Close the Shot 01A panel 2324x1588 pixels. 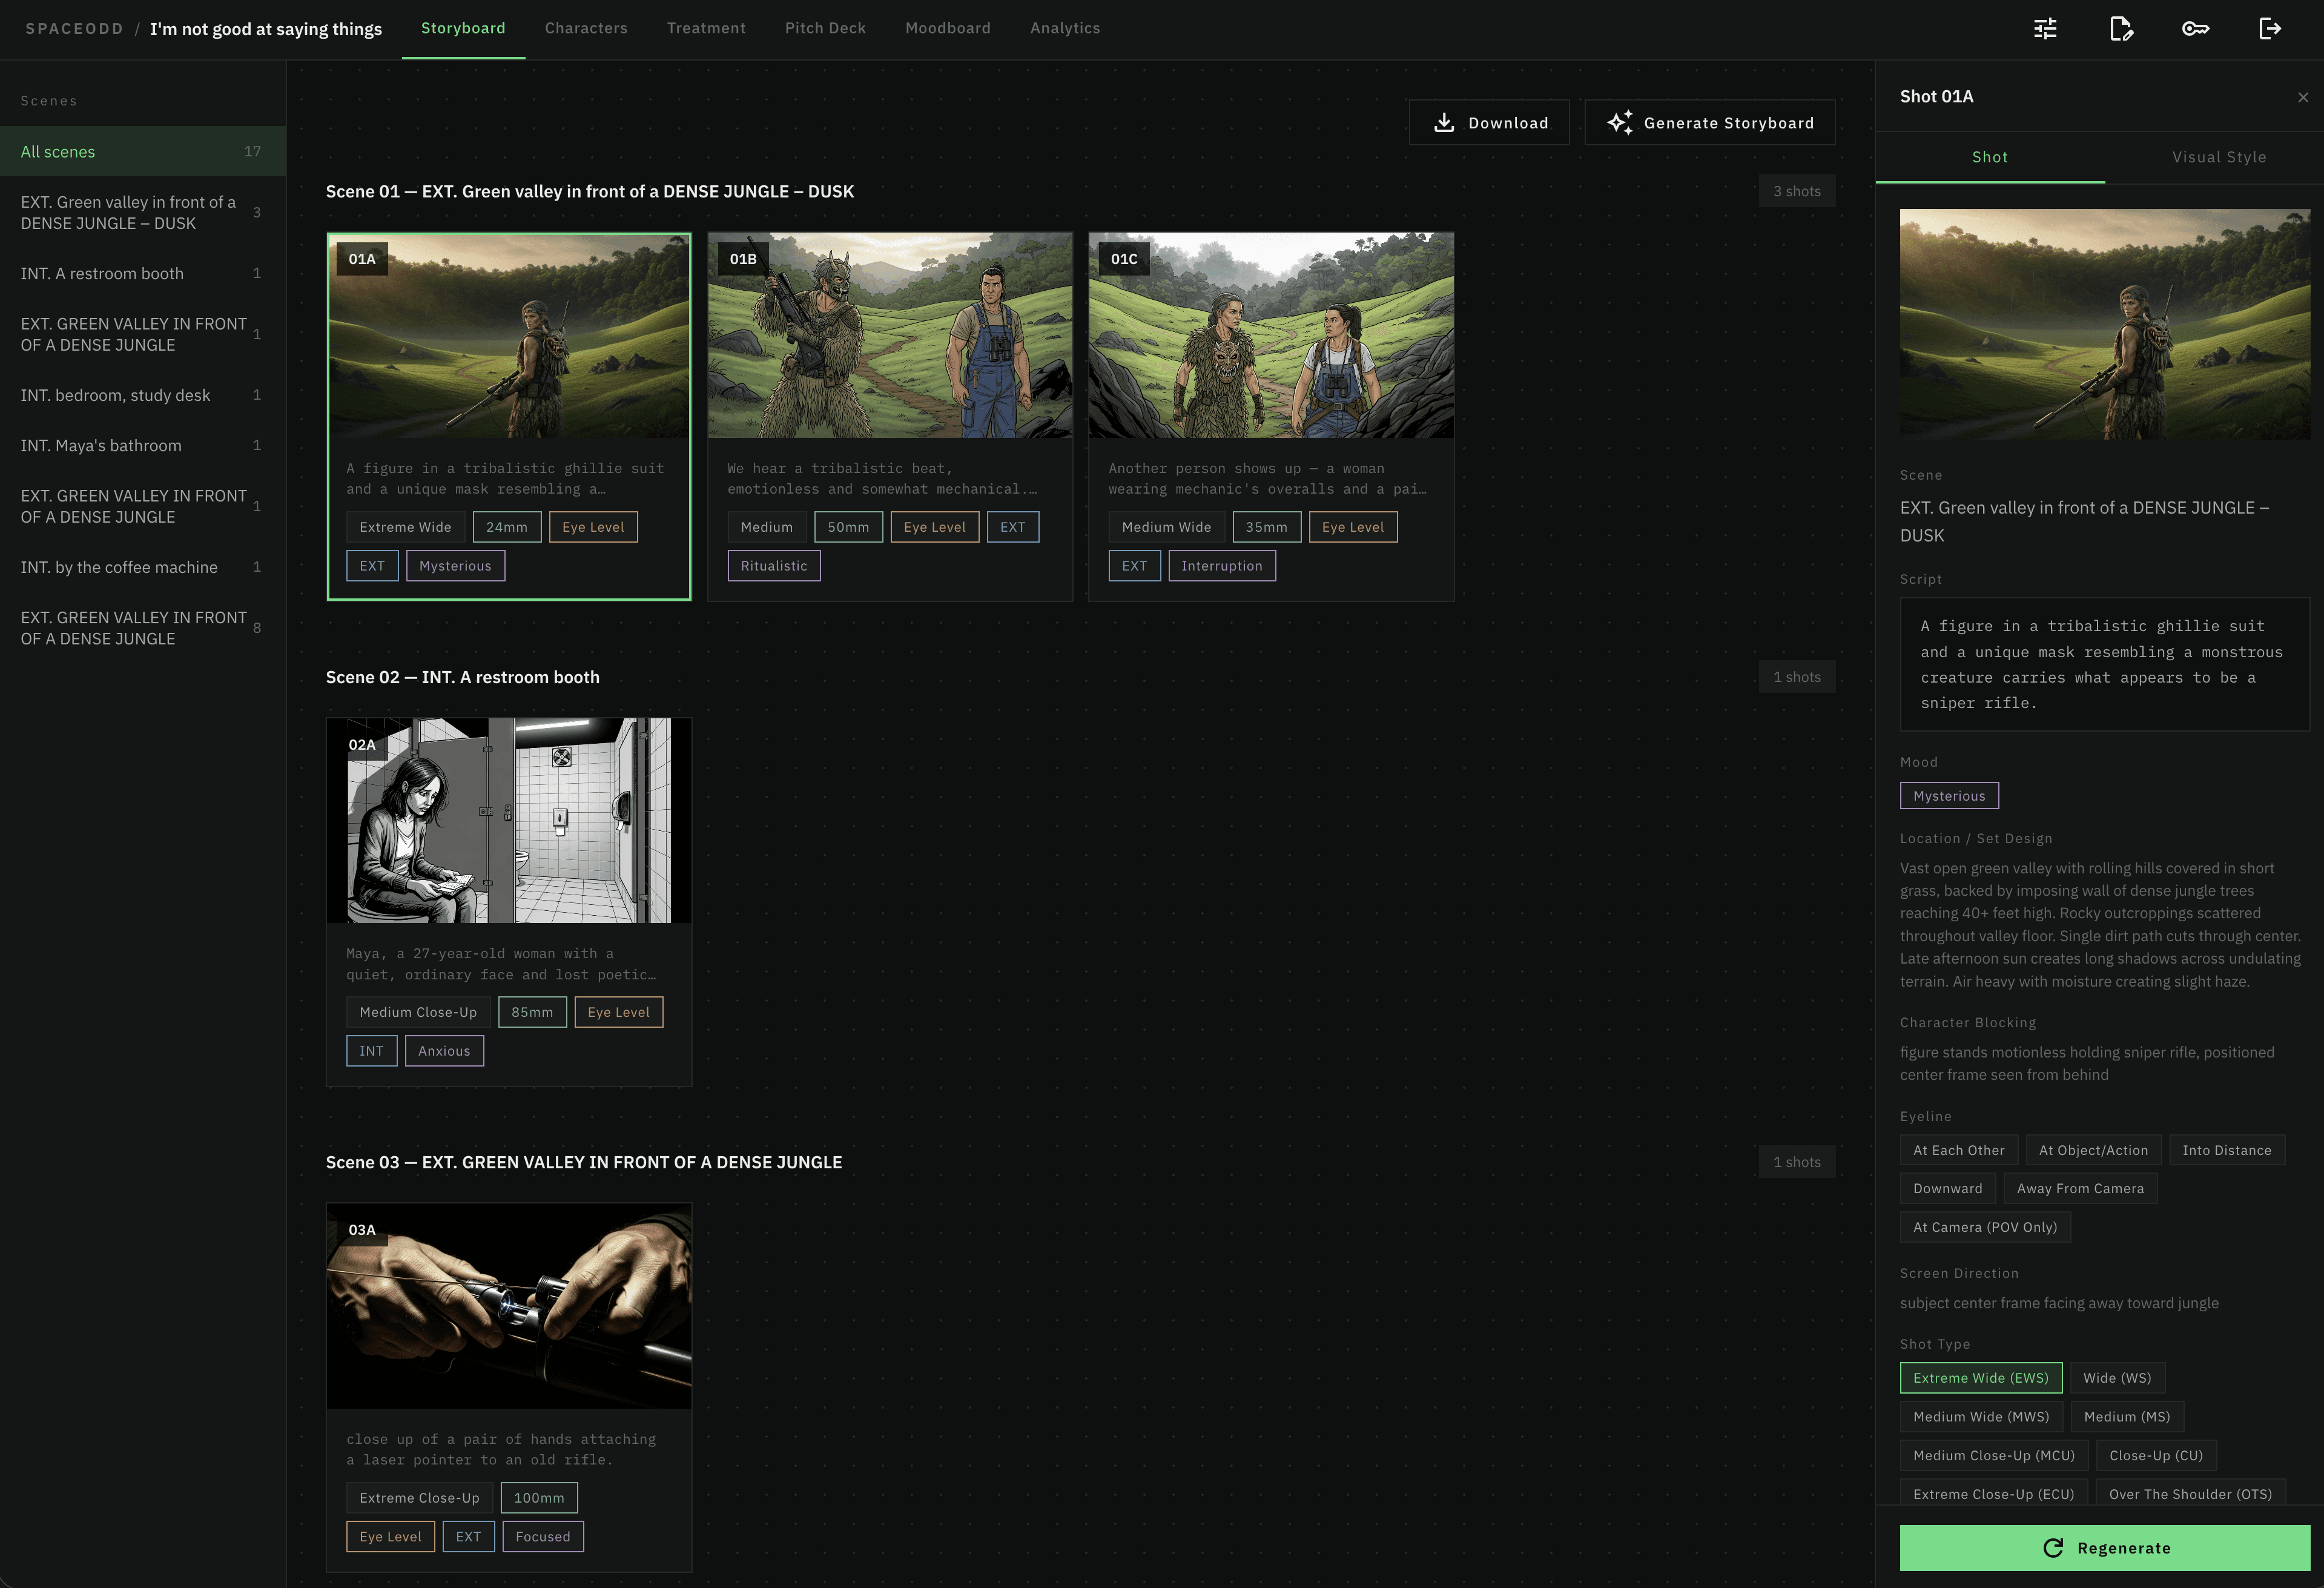coord(2303,97)
